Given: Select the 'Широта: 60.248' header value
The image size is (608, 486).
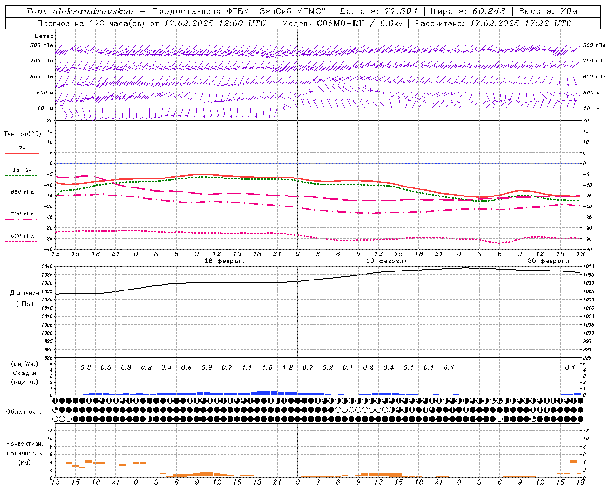Looking at the screenshot, I should click(468, 11).
